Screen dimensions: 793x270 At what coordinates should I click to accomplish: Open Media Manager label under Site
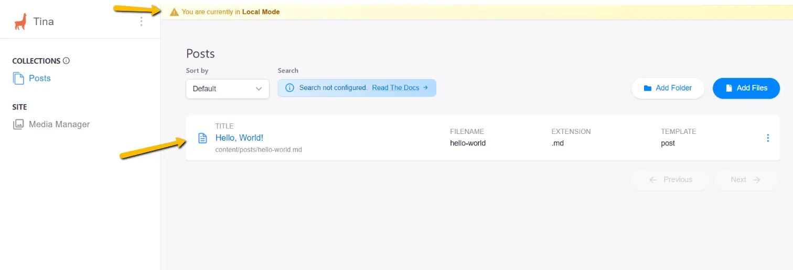point(59,125)
